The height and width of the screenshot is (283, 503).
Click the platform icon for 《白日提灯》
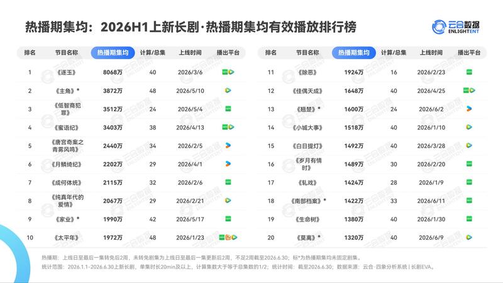pyautogui.click(x=469, y=145)
